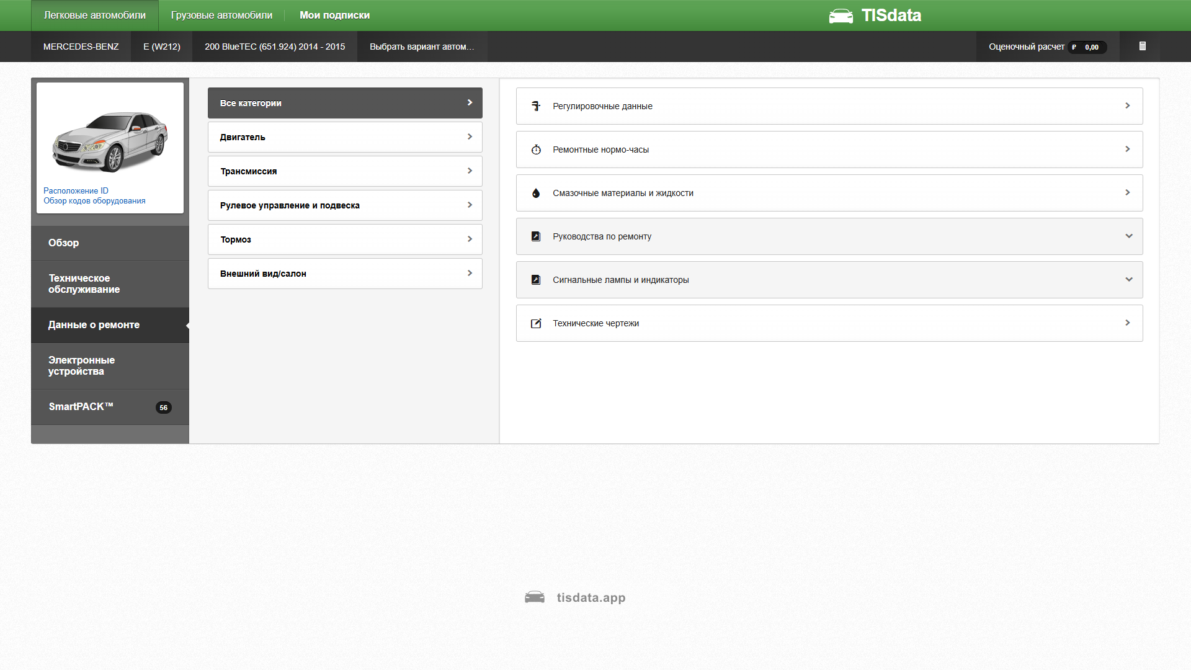
Task: Click the Технические чертежи drawing icon
Action: pyautogui.click(x=536, y=323)
